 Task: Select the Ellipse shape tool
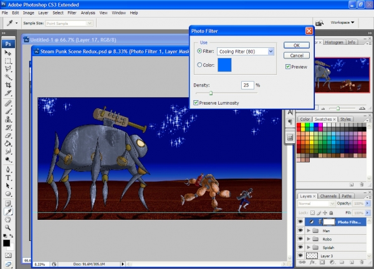pos(8,194)
